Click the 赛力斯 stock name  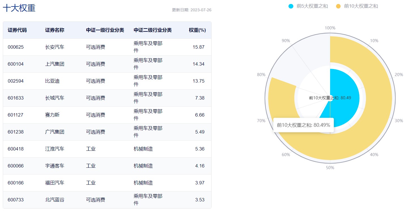(x=52, y=115)
